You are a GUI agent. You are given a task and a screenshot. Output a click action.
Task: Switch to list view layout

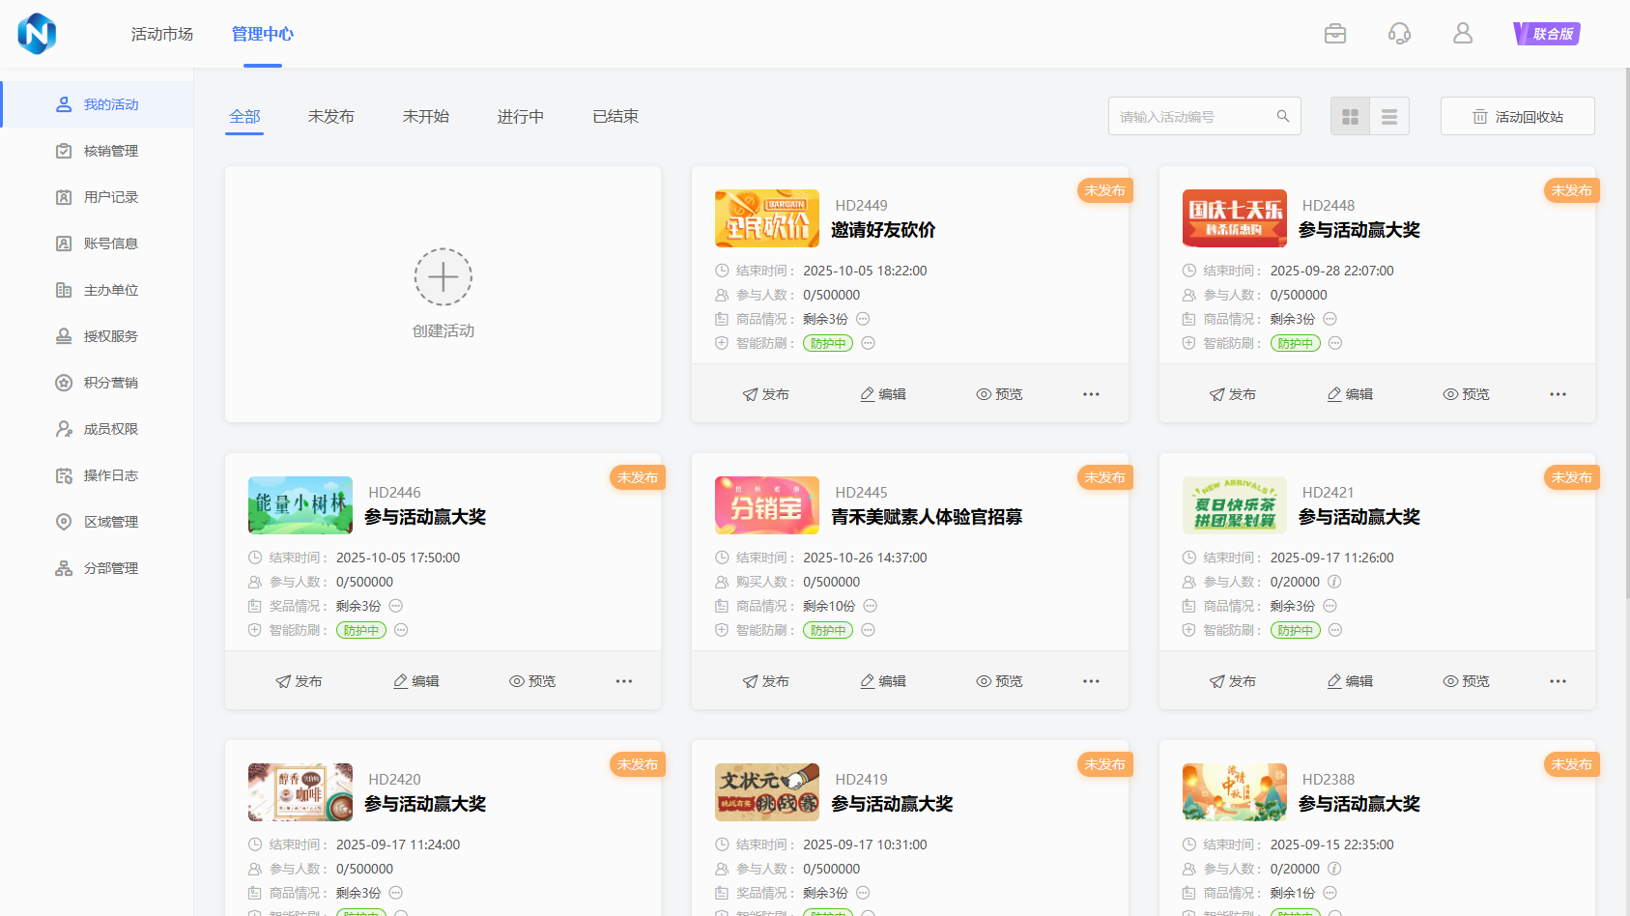coord(1389,117)
